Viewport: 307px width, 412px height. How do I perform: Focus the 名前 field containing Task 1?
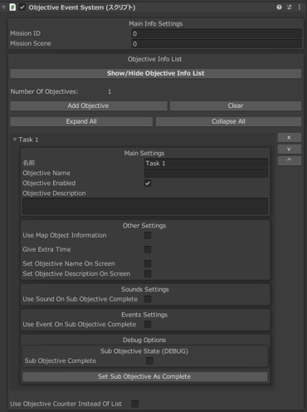206,163
